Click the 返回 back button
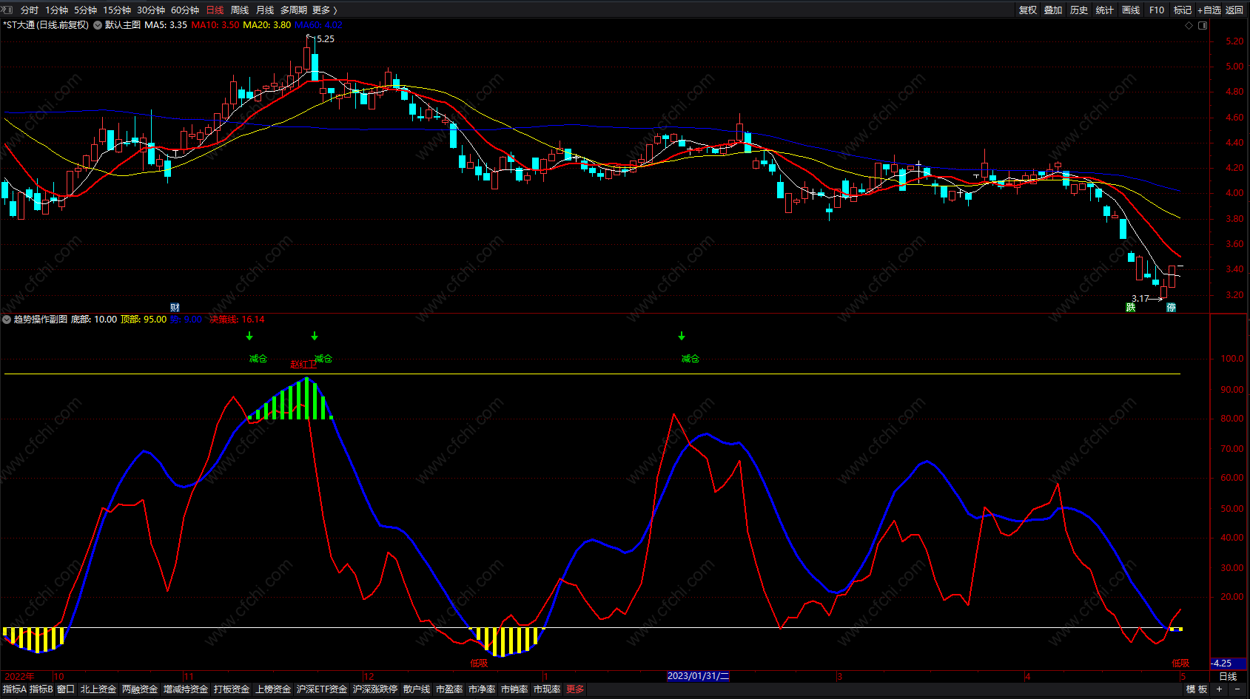The height and width of the screenshot is (699, 1250). pos(1234,10)
